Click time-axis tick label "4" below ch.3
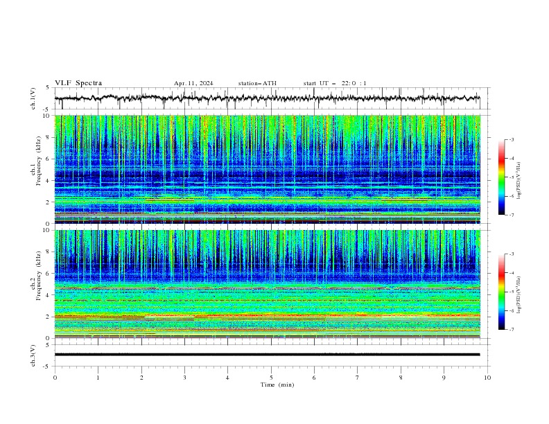549x424 pixels. pyautogui.click(x=227, y=378)
